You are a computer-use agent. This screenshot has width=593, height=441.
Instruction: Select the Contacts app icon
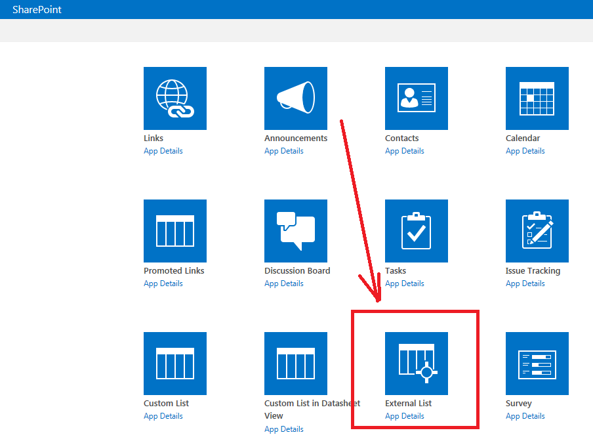[416, 98]
